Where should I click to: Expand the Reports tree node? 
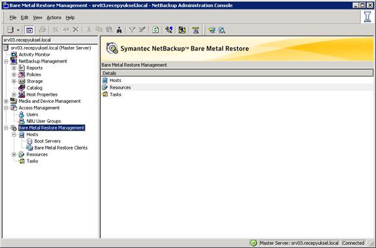14,68
